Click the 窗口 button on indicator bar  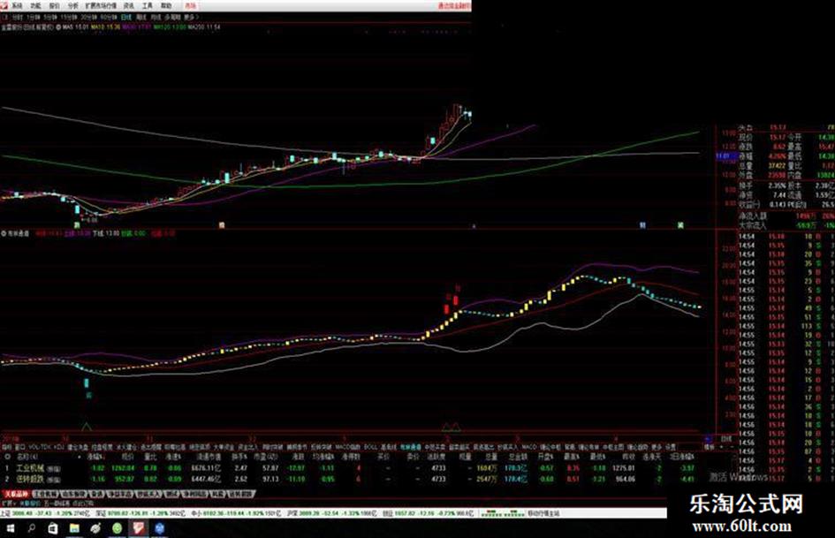tap(20, 446)
